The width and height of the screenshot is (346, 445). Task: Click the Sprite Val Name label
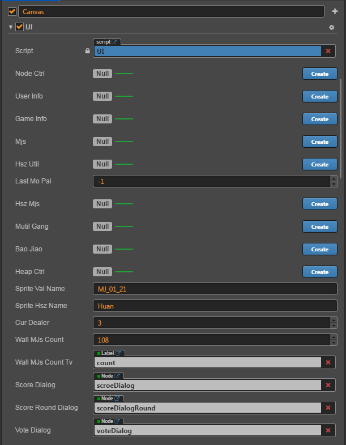coord(40,289)
